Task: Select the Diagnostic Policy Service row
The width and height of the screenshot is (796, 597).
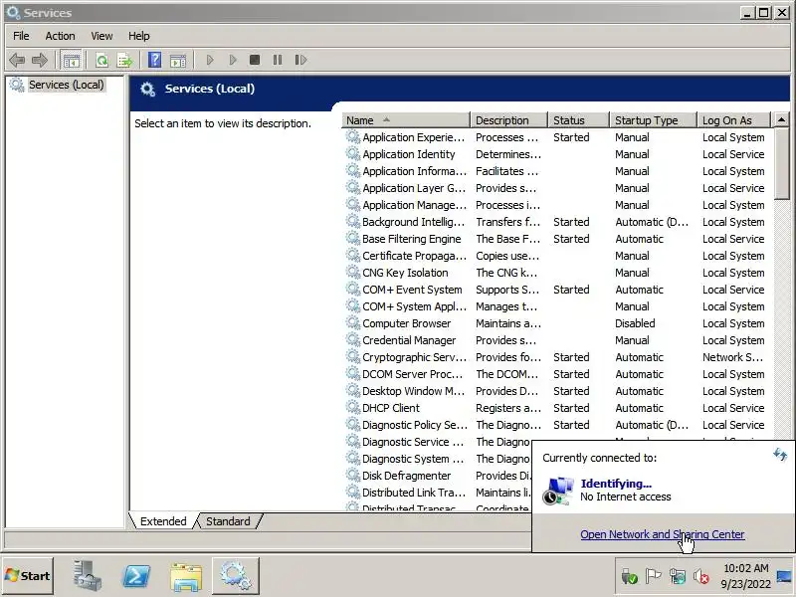Action: (556, 425)
